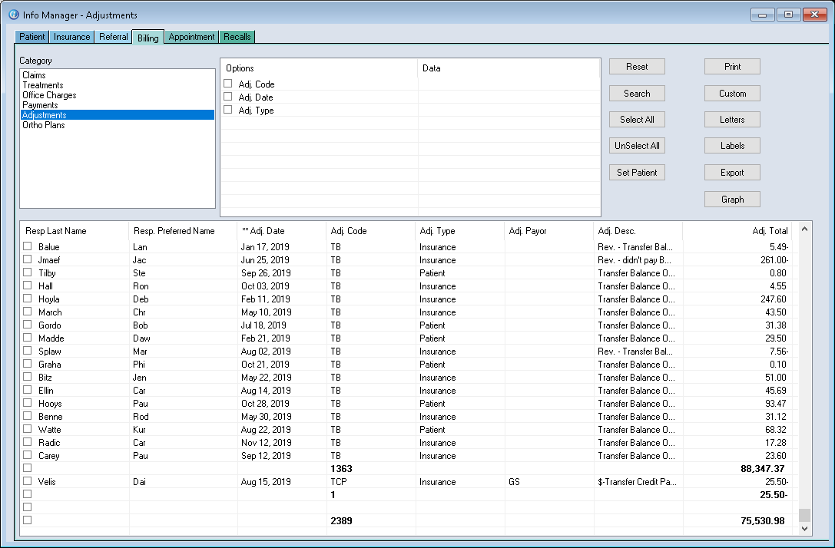Click the Info Manager title bar icon

point(13,15)
